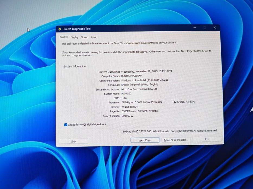Uncheck Check for WHQL digital signatures
The width and height of the screenshot is (253, 189).
66,125
